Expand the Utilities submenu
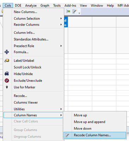The width and height of the screenshot is (129, 141). pos(33,109)
